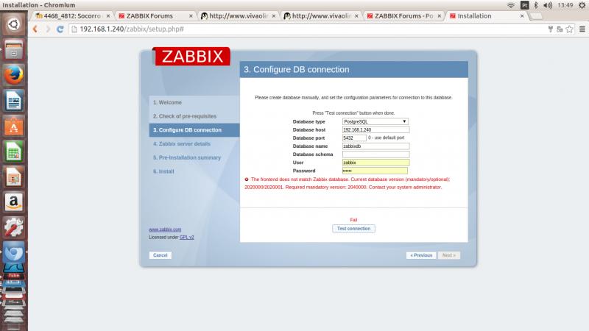Open LibreOffice Calc in dock
Screen dimensions: 589x331
(13, 152)
